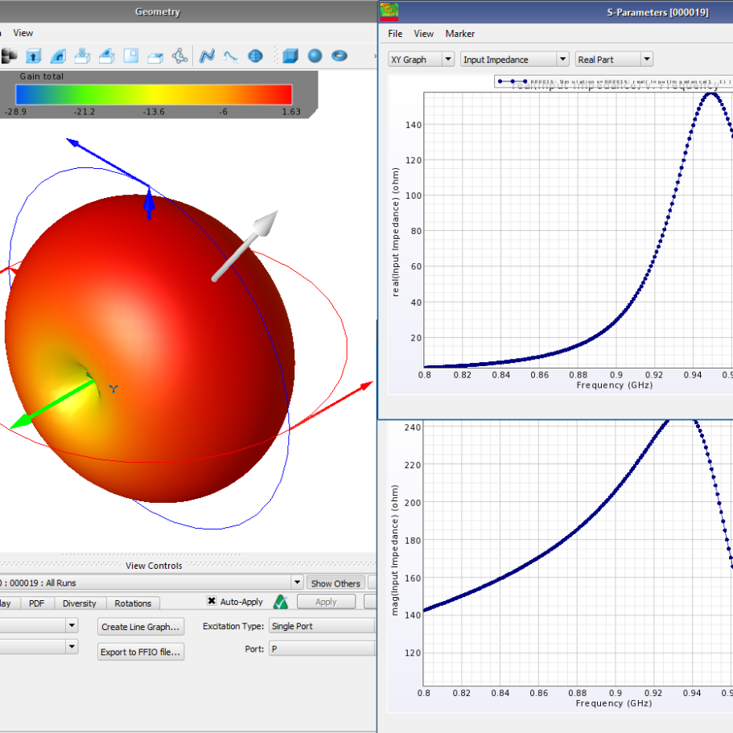This screenshot has width=733, height=733.
Task: Click the green checkmark validity icon beside Auto-Apply
Action: coord(281,602)
